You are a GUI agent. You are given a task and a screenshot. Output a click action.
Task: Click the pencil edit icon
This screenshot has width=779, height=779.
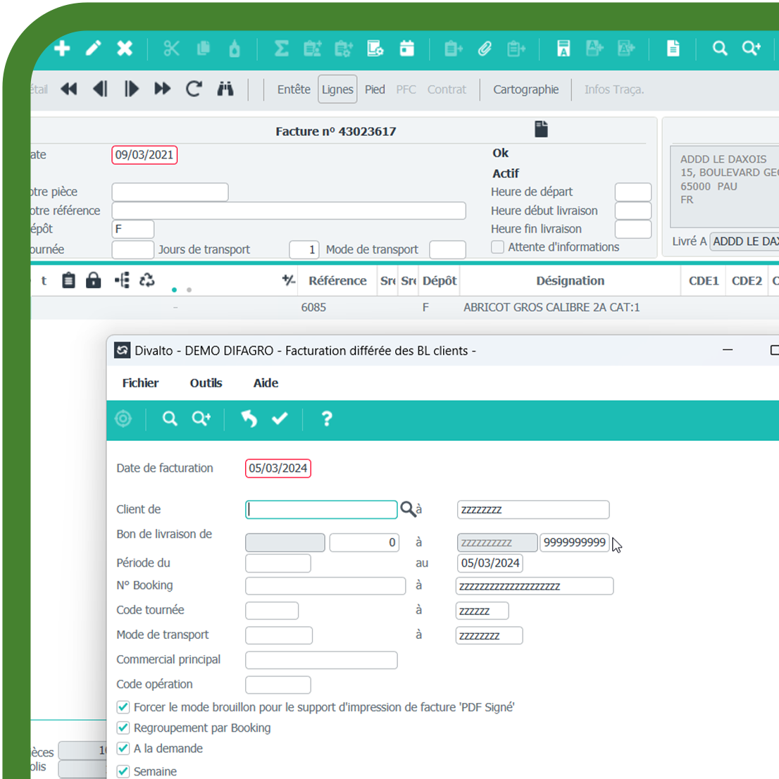click(x=93, y=49)
